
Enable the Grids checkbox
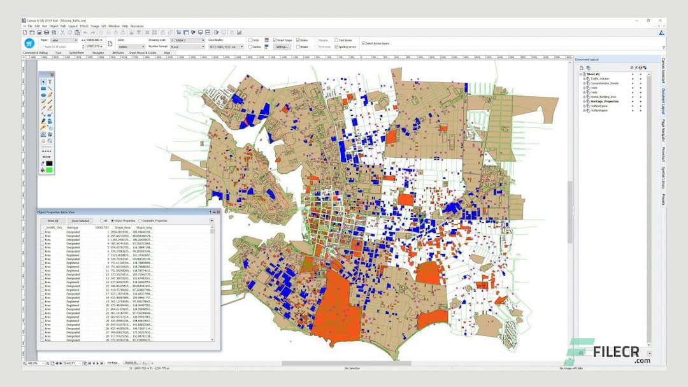tap(248, 39)
